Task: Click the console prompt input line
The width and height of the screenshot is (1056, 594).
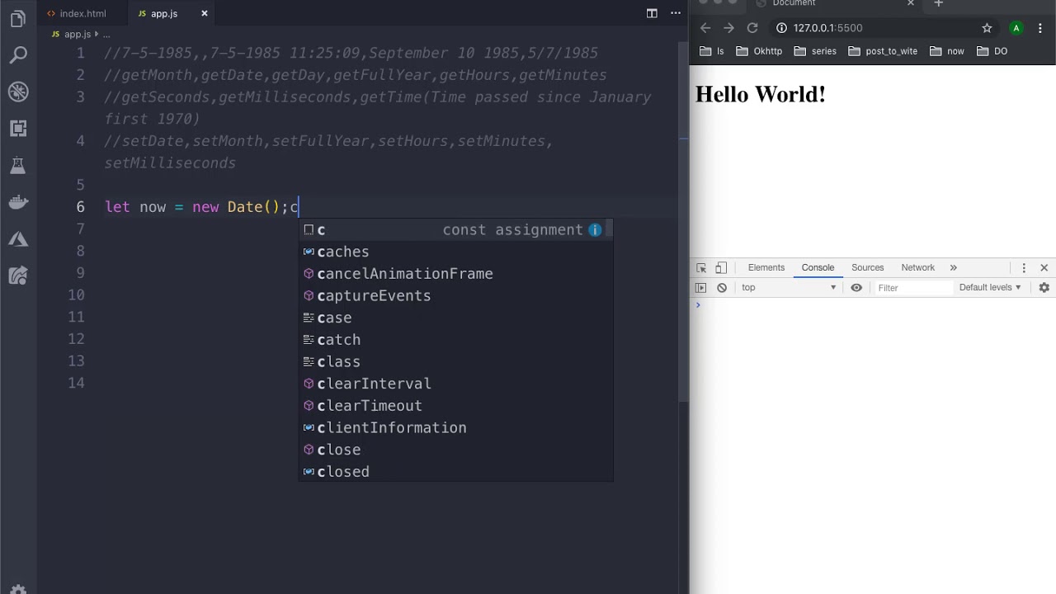Action: (873, 305)
